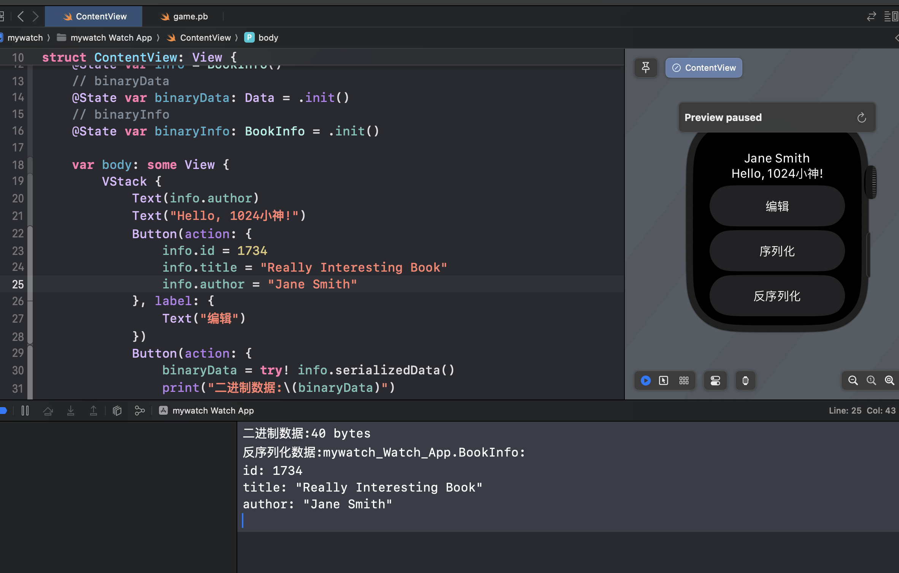
Task: Expand the mywatch Watch App breadcrumb
Action: (111, 38)
